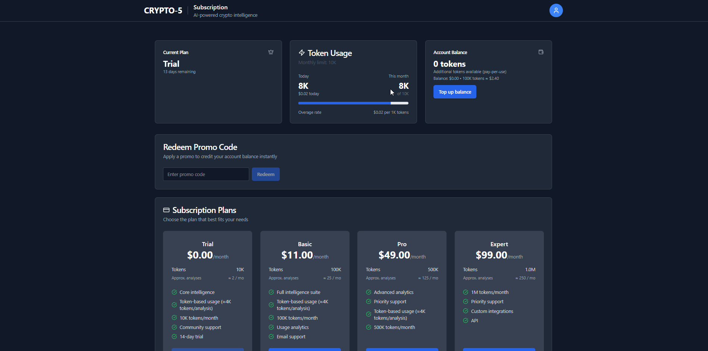
Task: Click the checkmark next to API
Action: click(x=466, y=320)
